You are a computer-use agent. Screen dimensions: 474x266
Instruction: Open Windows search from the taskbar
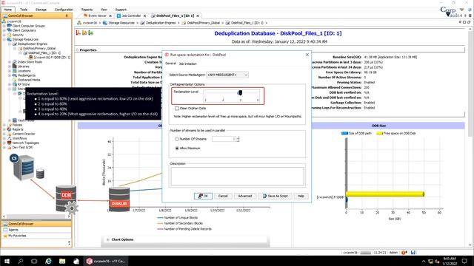pyautogui.click(x=21, y=261)
